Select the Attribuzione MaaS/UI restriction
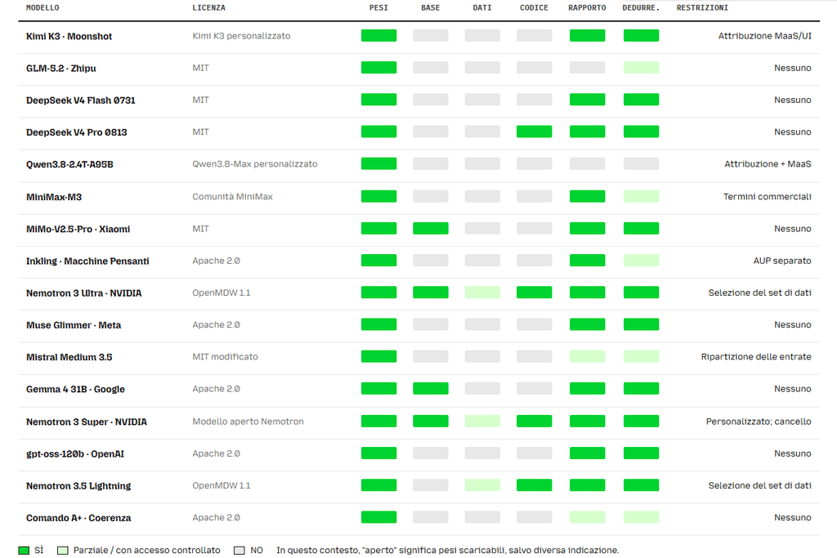Screen dimensions: 837x558 (764, 36)
